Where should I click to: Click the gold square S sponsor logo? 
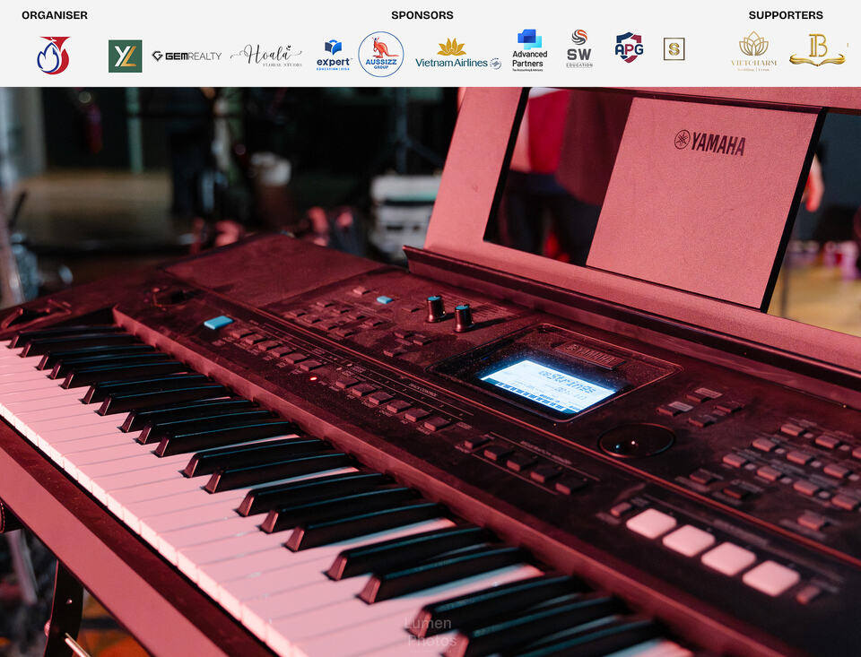pyautogui.click(x=674, y=49)
